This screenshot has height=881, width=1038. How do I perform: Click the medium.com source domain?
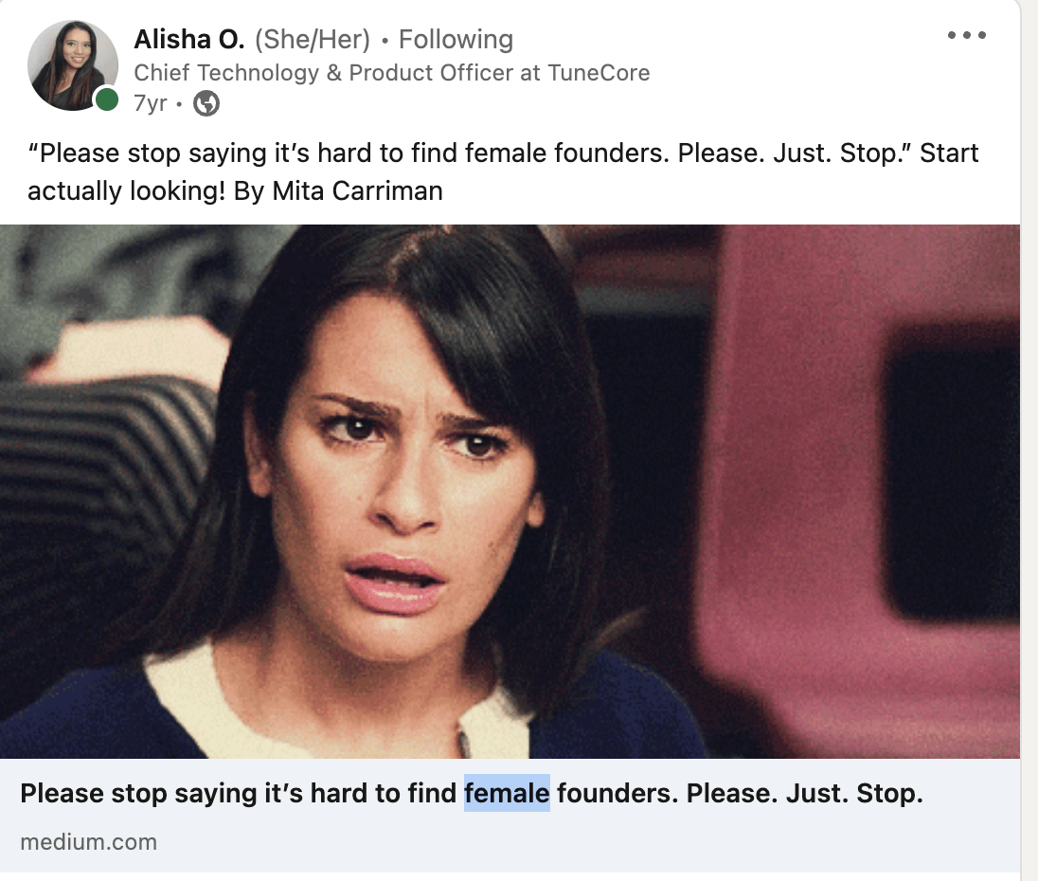click(89, 842)
